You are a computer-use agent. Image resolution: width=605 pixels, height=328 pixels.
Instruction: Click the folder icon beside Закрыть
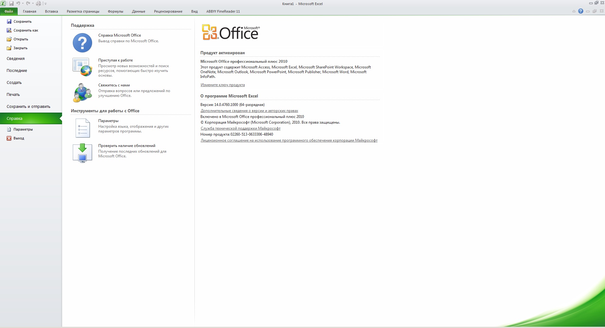[x=9, y=48]
